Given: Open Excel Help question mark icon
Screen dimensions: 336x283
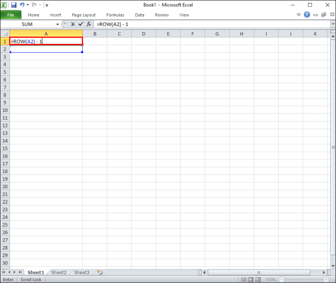Looking at the screenshot, I should coord(307,15).
